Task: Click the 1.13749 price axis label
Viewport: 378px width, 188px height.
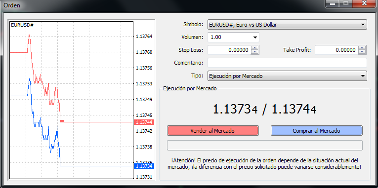Action: click(144, 99)
